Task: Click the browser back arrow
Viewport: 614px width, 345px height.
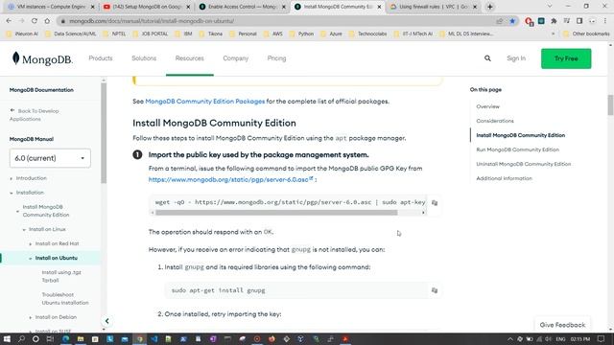Action: click(9, 21)
